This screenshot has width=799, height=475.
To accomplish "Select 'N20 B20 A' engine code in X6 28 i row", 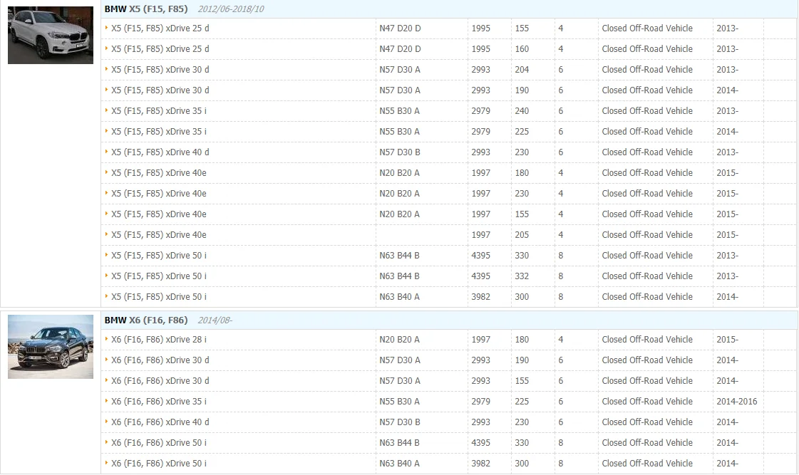I will click(x=399, y=340).
